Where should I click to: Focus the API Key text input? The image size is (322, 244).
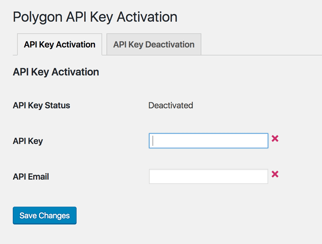(x=208, y=141)
